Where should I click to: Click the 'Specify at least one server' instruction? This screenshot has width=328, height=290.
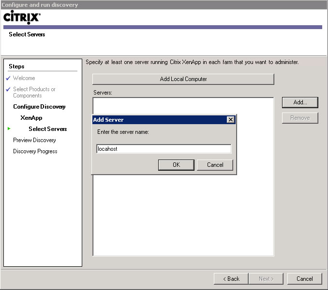click(x=192, y=62)
